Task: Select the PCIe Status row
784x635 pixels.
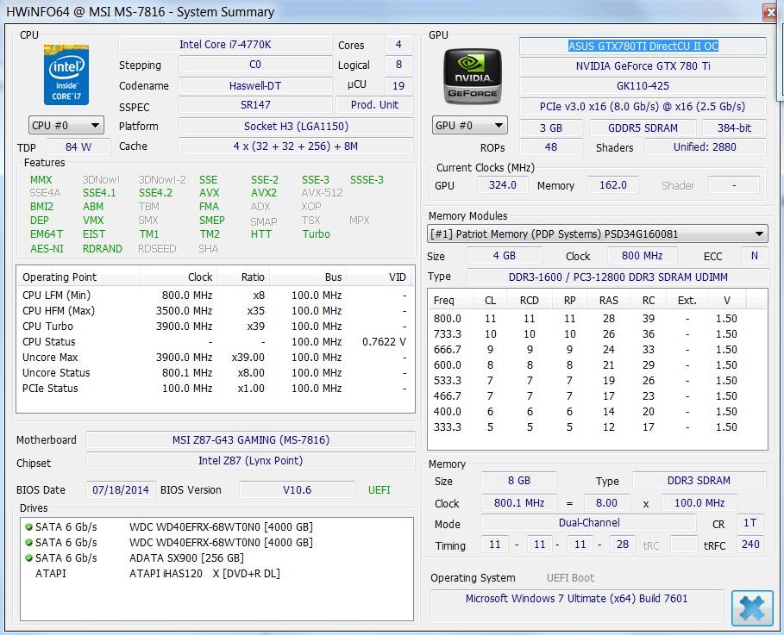Action: [x=215, y=389]
